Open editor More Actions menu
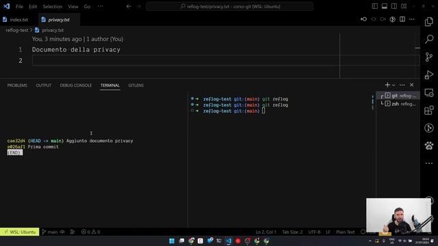 coord(412,19)
